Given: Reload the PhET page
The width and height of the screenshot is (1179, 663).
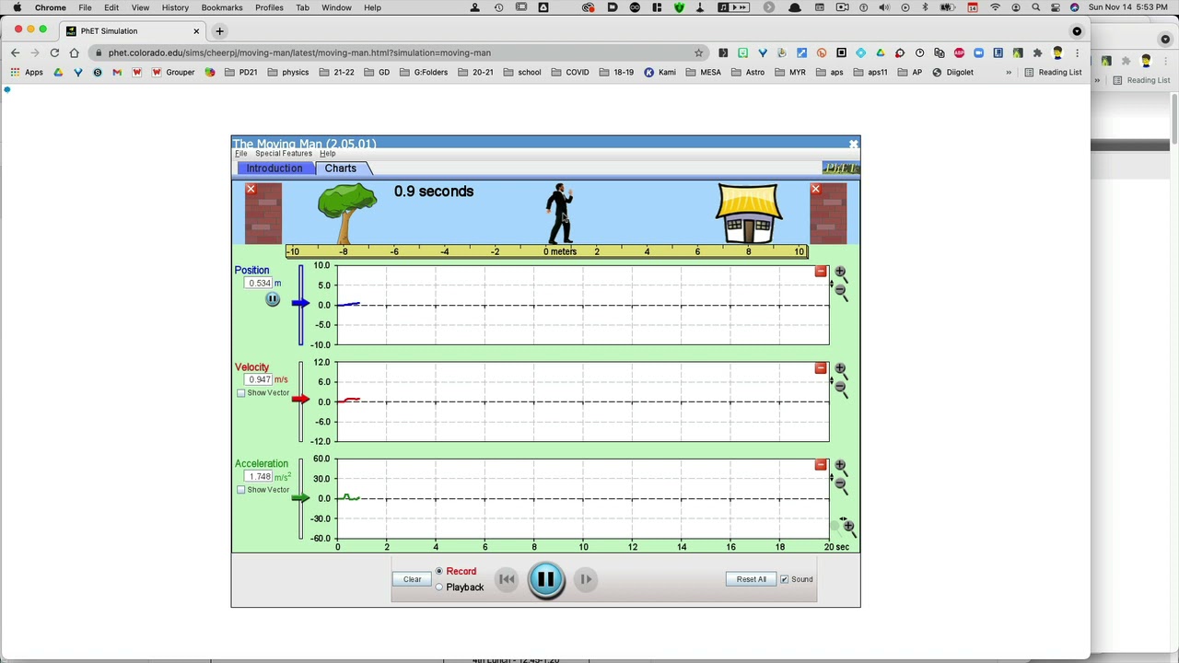Looking at the screenshot, I should pyautogui.click(x=54, y=52).
